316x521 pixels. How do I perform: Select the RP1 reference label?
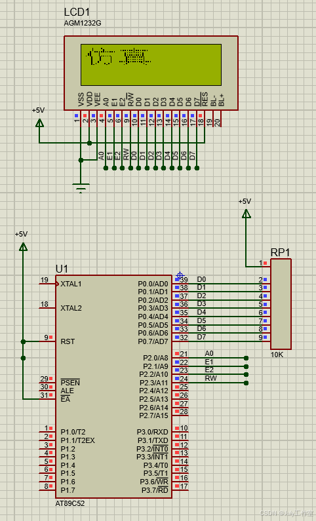pos(280,252)
